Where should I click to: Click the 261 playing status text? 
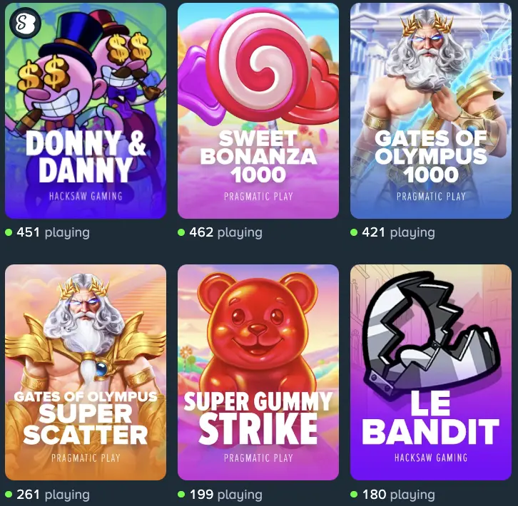[48, 495]
